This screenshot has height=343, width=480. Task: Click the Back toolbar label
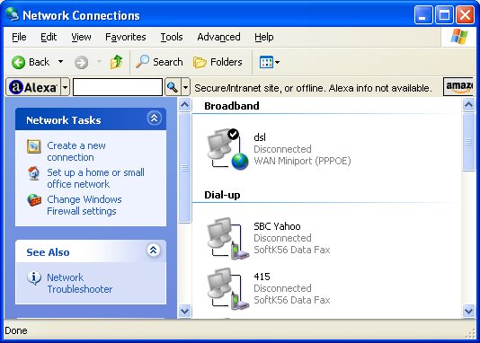pyautogui.click(x=39, y=62)
